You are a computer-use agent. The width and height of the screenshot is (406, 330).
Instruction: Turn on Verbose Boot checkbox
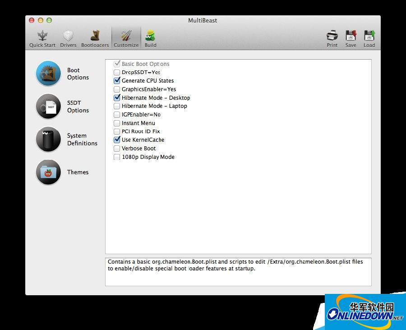tap(117, 149)
